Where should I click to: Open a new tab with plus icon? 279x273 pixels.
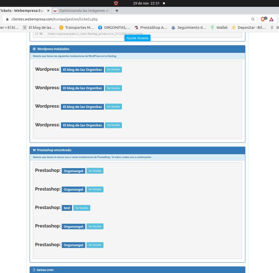coord(117,11)
